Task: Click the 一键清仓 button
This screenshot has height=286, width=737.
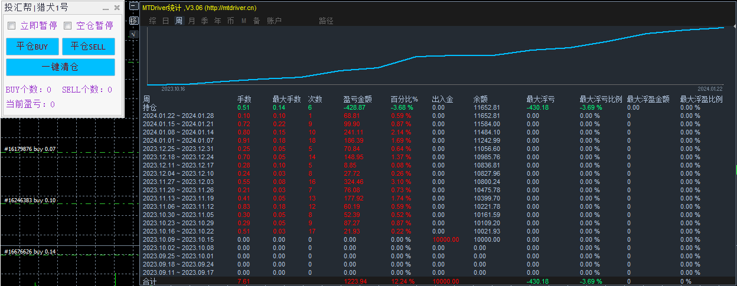Action: pos(60,67)
